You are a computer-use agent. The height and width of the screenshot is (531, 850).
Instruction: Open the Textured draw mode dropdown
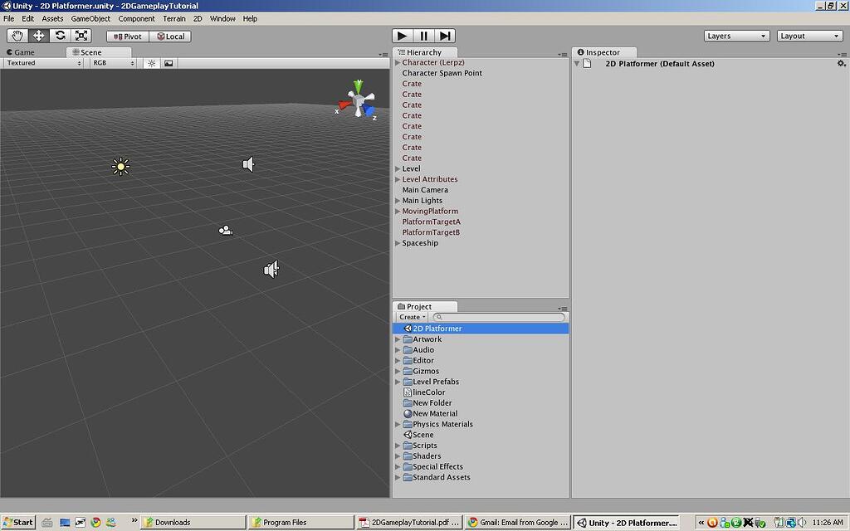[x=40, y=62]
